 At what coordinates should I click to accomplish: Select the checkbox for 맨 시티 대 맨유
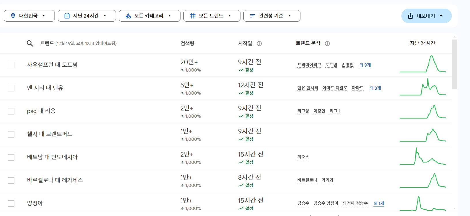click(11, 88)
